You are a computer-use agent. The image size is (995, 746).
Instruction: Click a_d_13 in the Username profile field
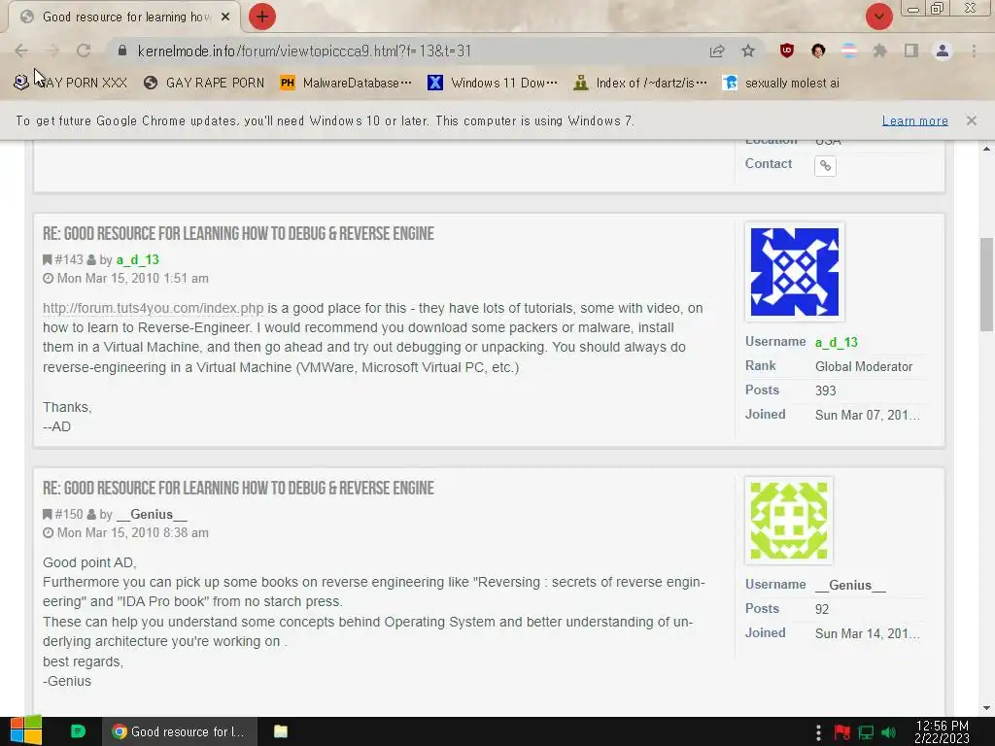pyautogui.click(x=837, y=343)
